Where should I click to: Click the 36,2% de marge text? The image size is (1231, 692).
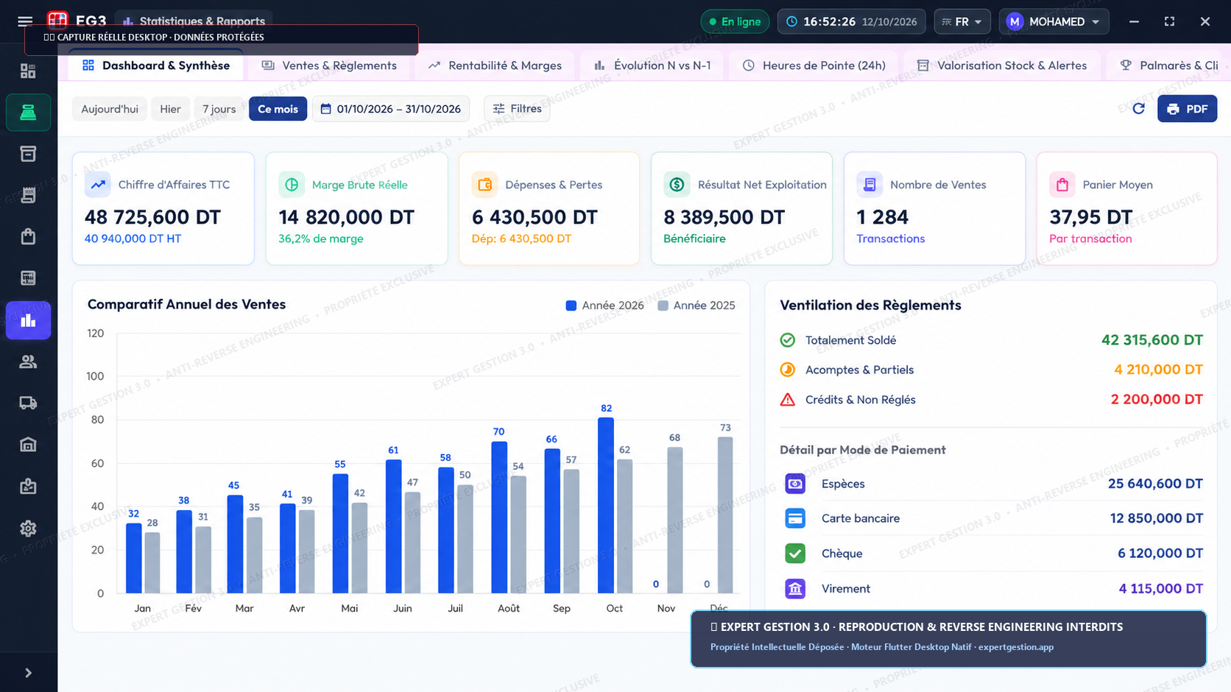(321, 239)
